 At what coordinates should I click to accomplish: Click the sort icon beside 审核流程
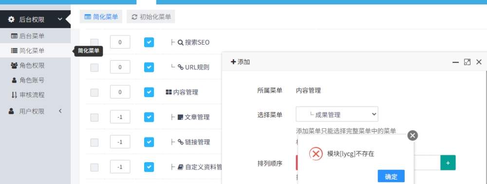point(14,95)
